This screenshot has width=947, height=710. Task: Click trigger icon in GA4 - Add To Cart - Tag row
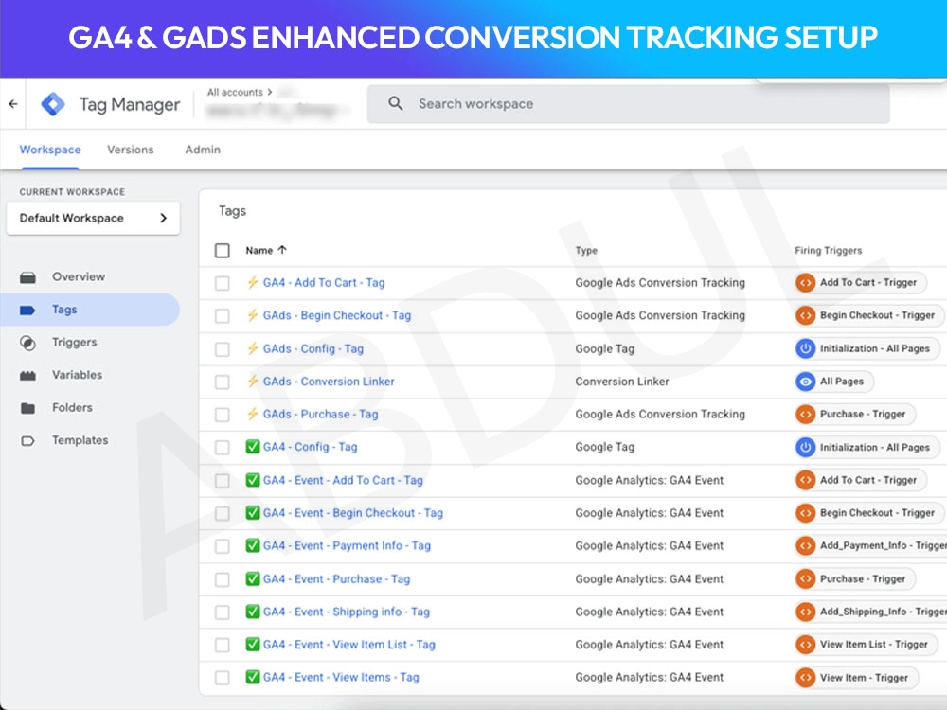coord(806,282)
